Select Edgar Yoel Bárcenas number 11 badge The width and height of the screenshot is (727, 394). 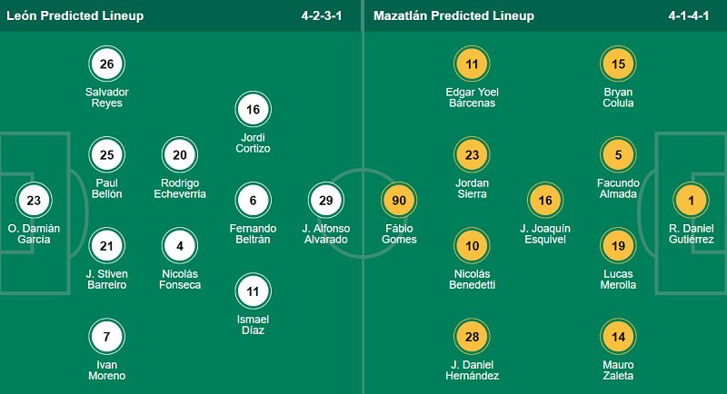coord(473,64)
